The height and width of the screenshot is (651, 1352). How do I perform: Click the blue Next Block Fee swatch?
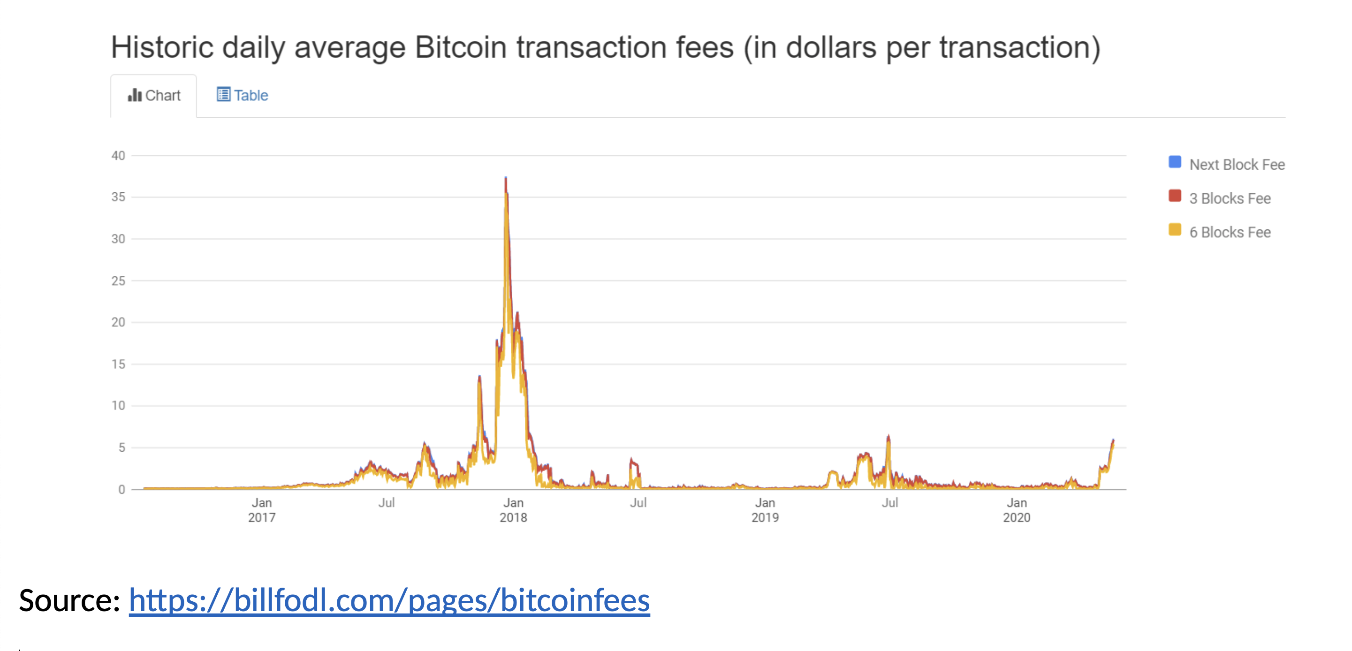click(1175, 162)
